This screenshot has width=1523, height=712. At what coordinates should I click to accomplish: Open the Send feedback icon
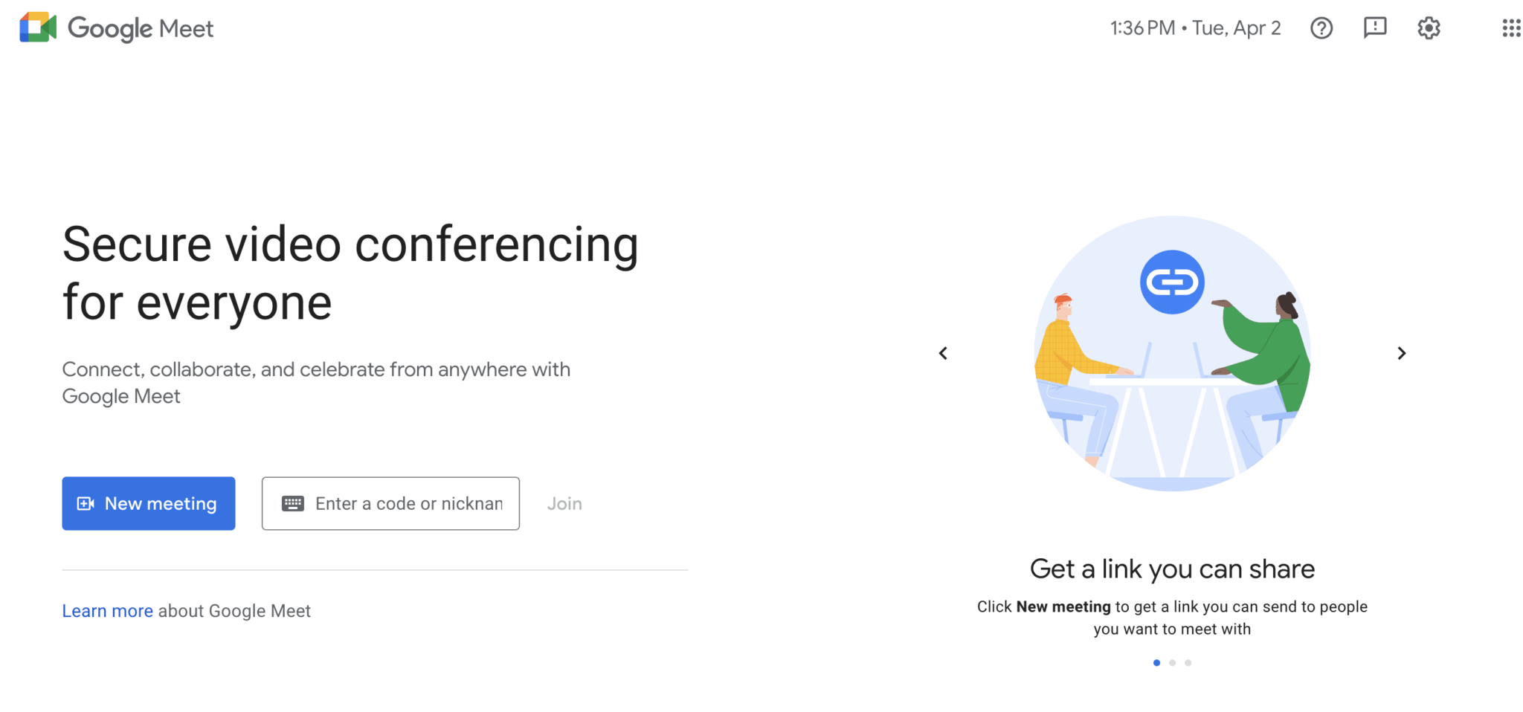(x=1375, y=28)
